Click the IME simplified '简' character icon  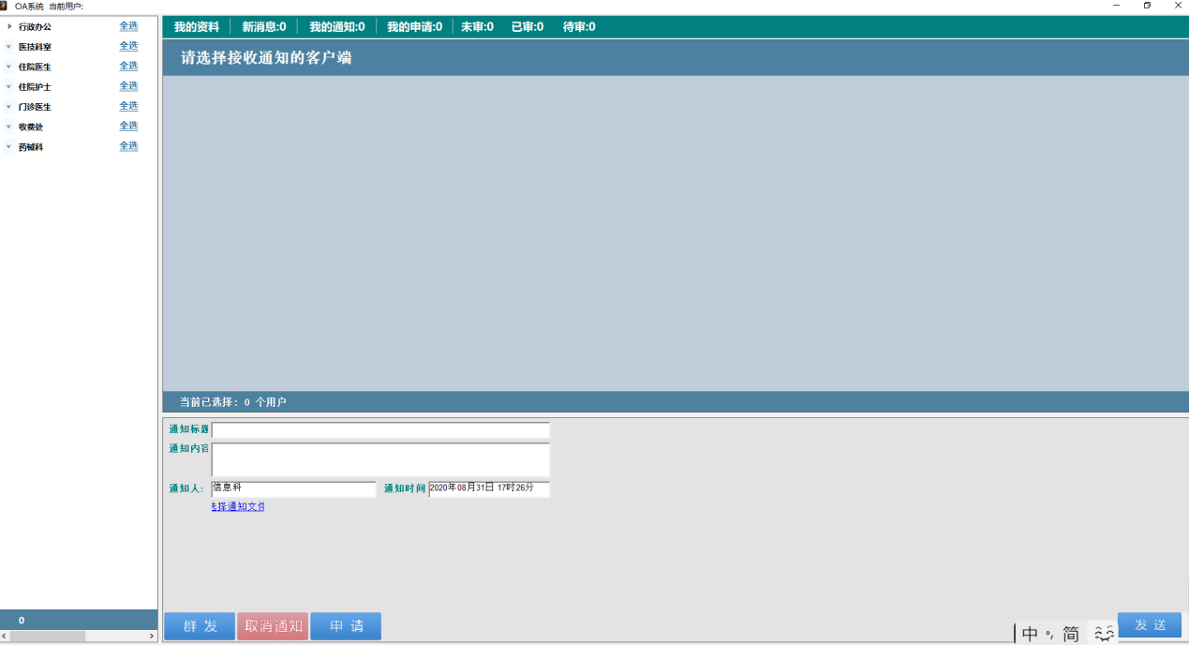[1070, 635]
